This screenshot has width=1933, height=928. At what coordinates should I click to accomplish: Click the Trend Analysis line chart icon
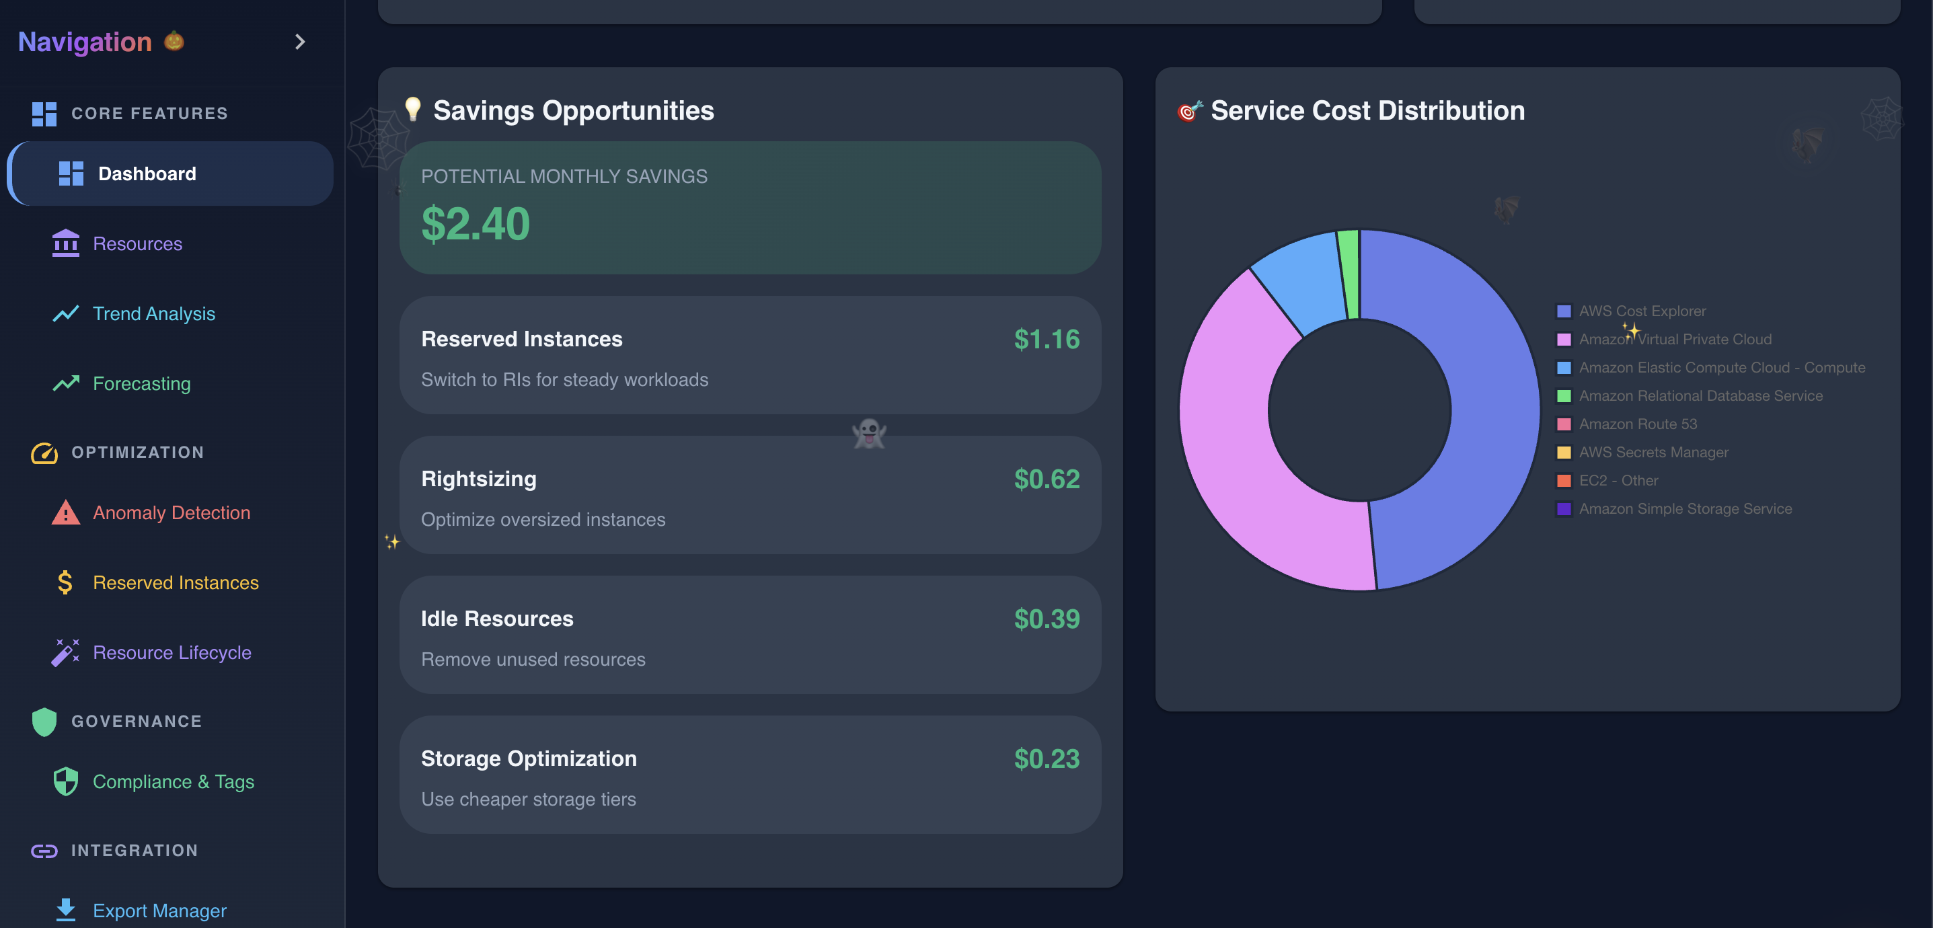tap(65, 313)
